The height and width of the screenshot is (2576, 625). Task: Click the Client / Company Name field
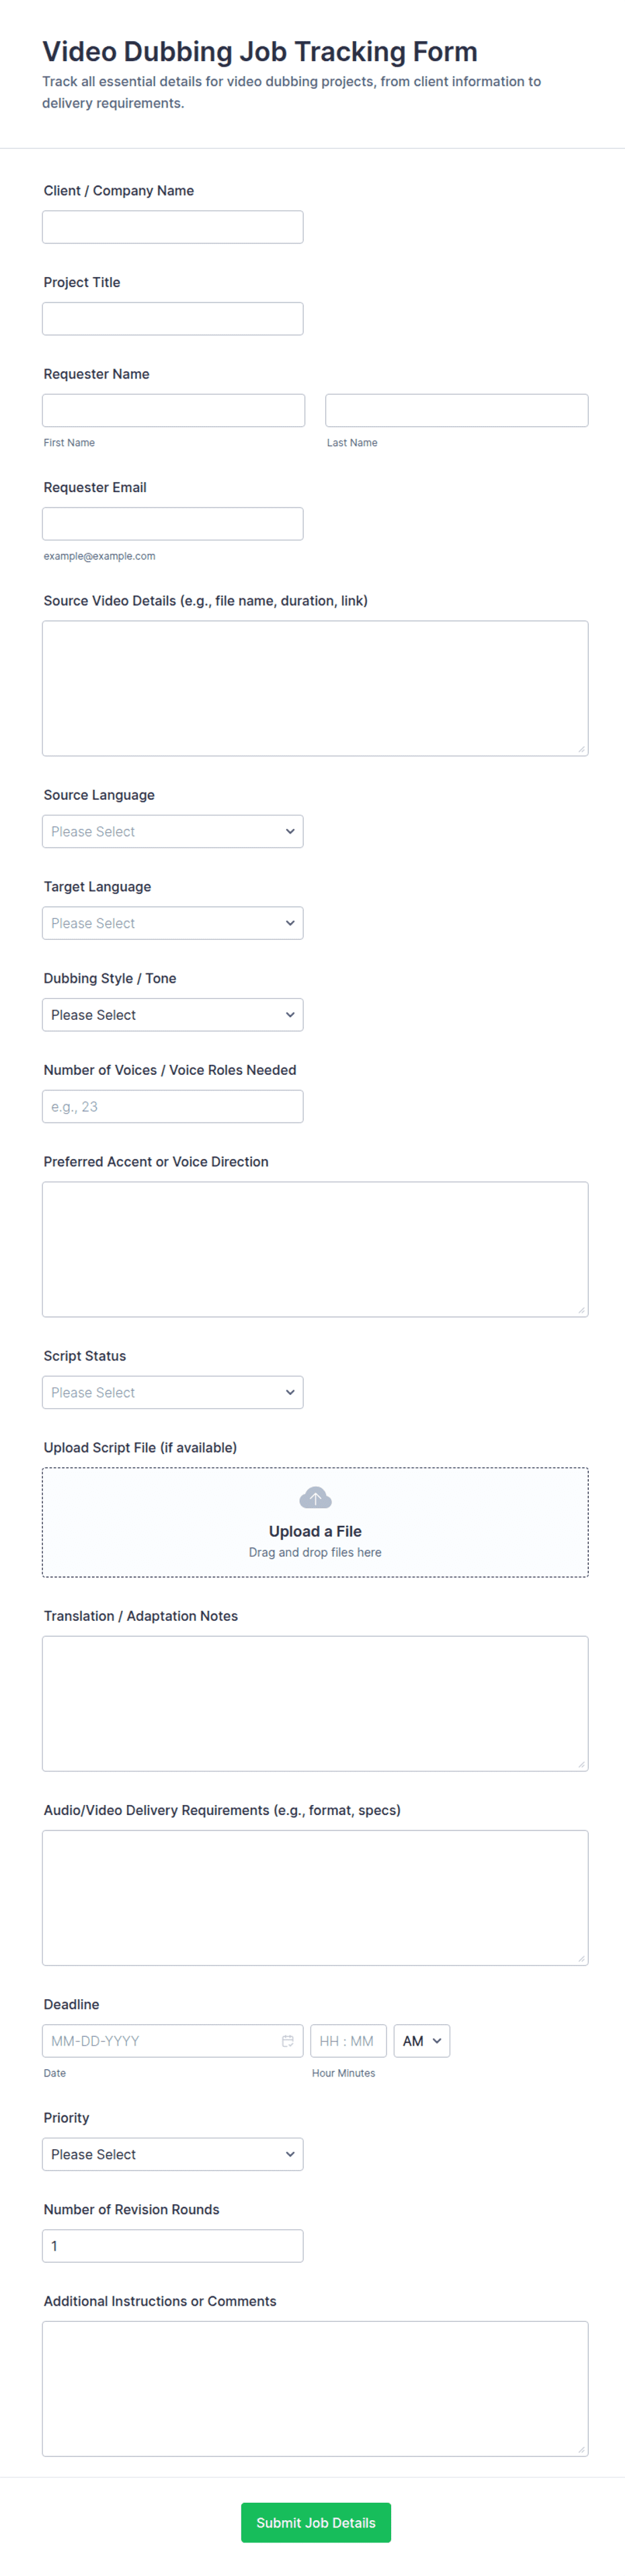click(x=172, y=227)
